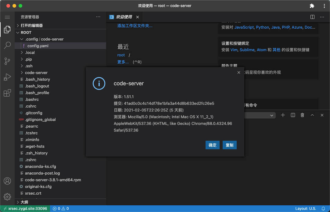Collapse the ROOT folder section
Viewport: 330px width, 212px height.
pyautogui.click(x=60, y=33)
